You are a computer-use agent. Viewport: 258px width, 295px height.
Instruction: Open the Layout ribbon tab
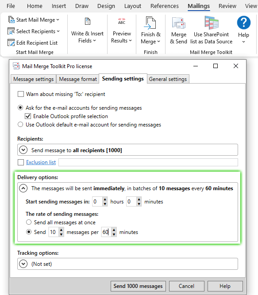[133, 6]
